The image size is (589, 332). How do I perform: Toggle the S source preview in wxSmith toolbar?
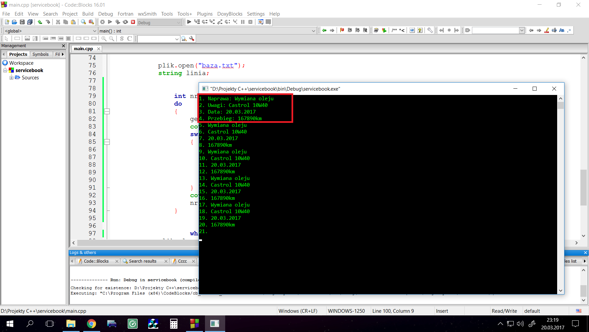pyautogui.click(x=121, y=39)
